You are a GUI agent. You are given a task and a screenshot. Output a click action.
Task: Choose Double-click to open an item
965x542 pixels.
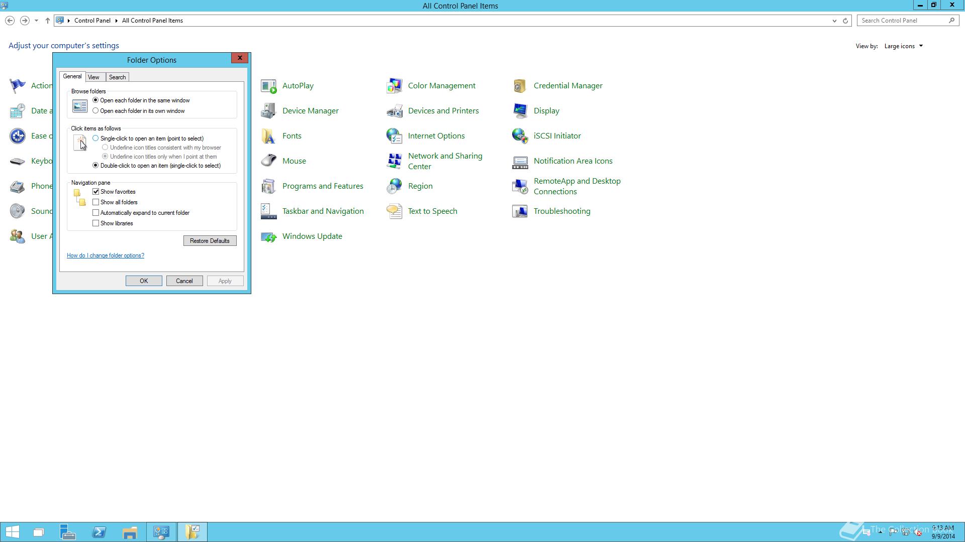[95, 166]
